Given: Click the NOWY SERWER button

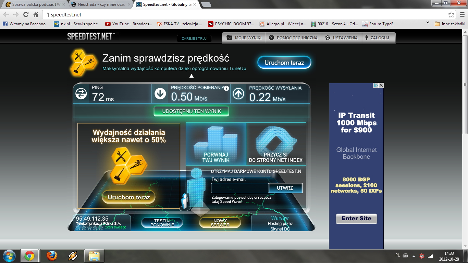Looking at the screenshot, I should click(220, 223).
